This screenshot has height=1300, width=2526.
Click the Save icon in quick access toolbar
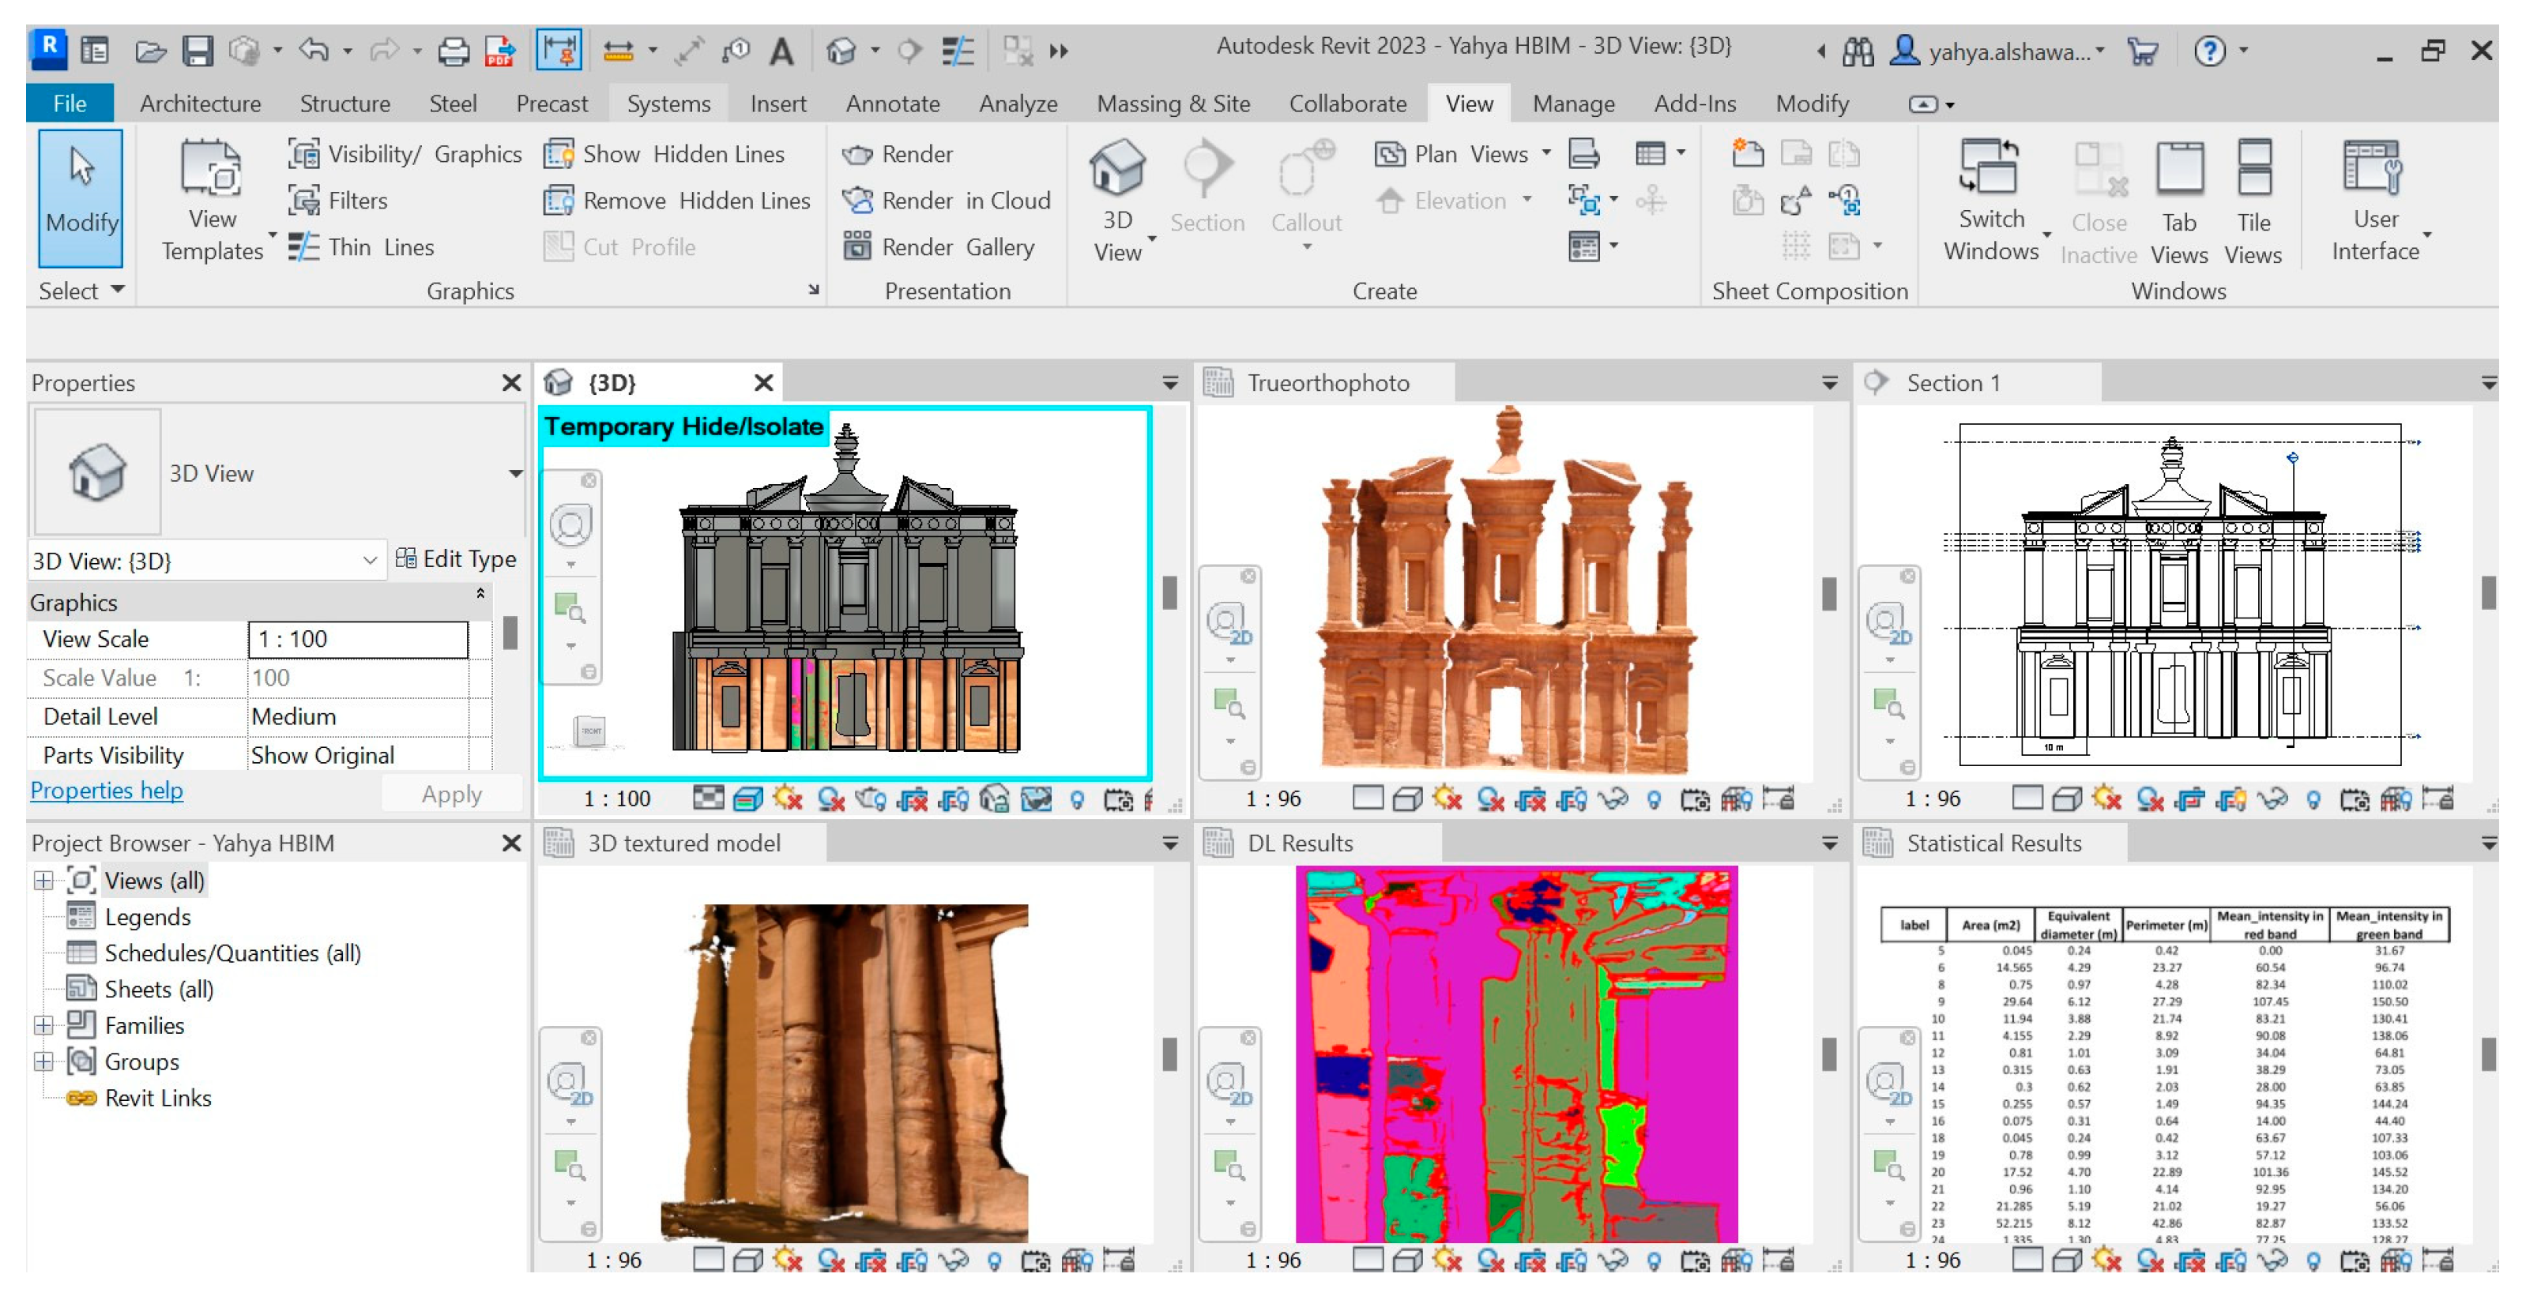(x=197, y=50)
